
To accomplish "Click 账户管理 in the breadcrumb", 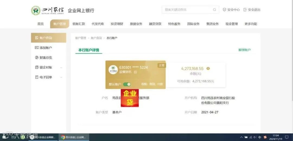I will tap(81, 38).
